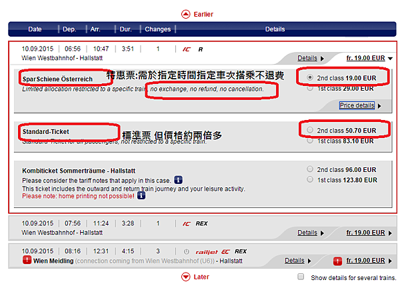The width and height of the screenshot is (400, 294).
Task: Click Wien Meidling station name
Action: point(53,261)
